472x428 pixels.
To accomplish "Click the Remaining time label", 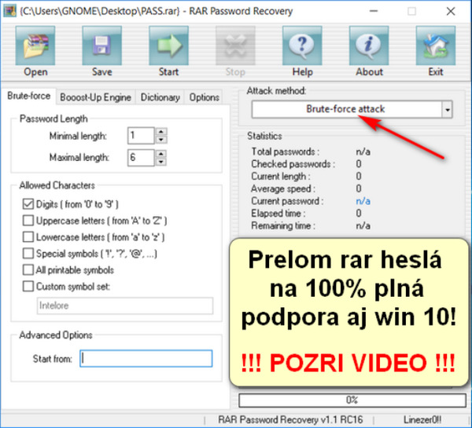I will (283, 225).
